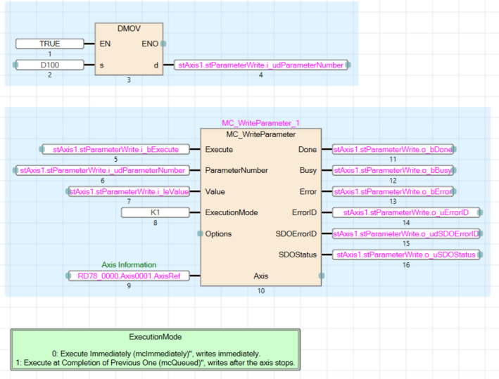Screen dimensions: 499x379
Task: Click the unconnected Options input pin
Action: pos(200,233)
